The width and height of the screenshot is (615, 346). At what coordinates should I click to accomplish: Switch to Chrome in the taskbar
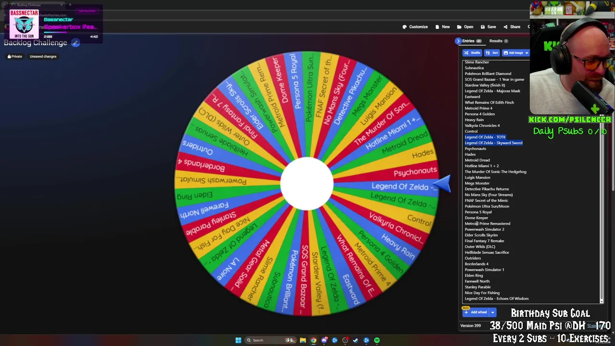(x=313, y=340)
